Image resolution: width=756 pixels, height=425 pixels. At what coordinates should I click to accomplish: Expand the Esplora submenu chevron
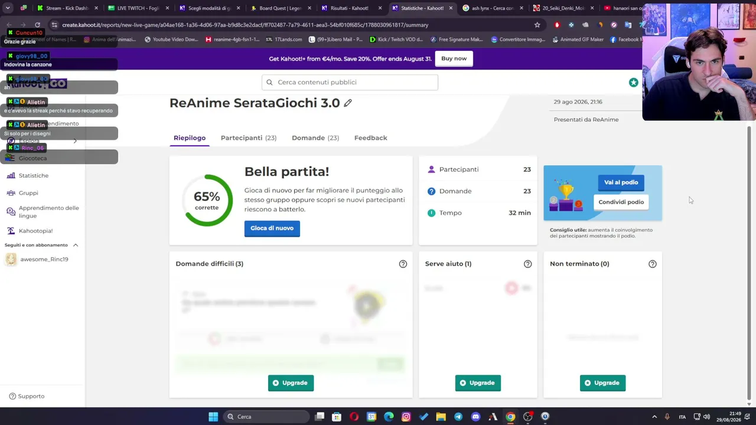(x=75, y=141)
